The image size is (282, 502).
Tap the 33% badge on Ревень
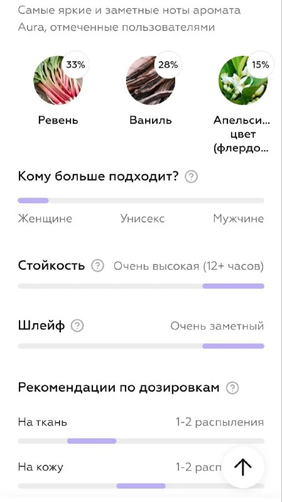click(x=75, y=65)
